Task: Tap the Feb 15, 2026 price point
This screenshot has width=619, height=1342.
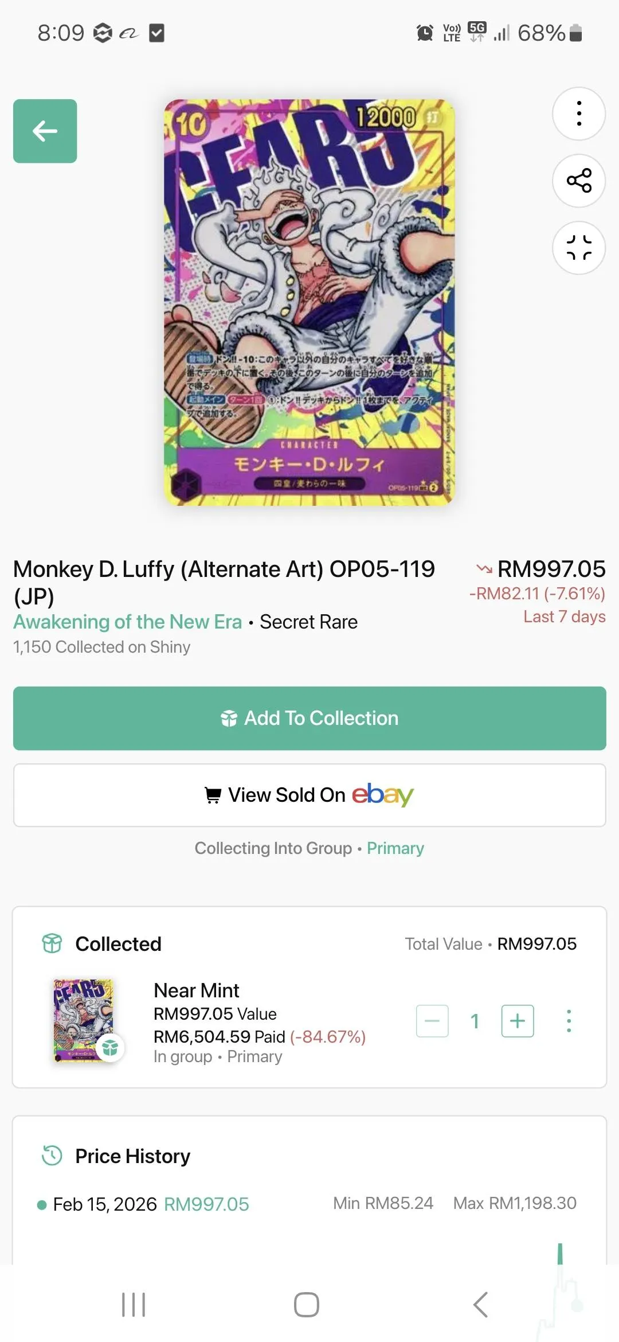Action: click(105, 1204)
